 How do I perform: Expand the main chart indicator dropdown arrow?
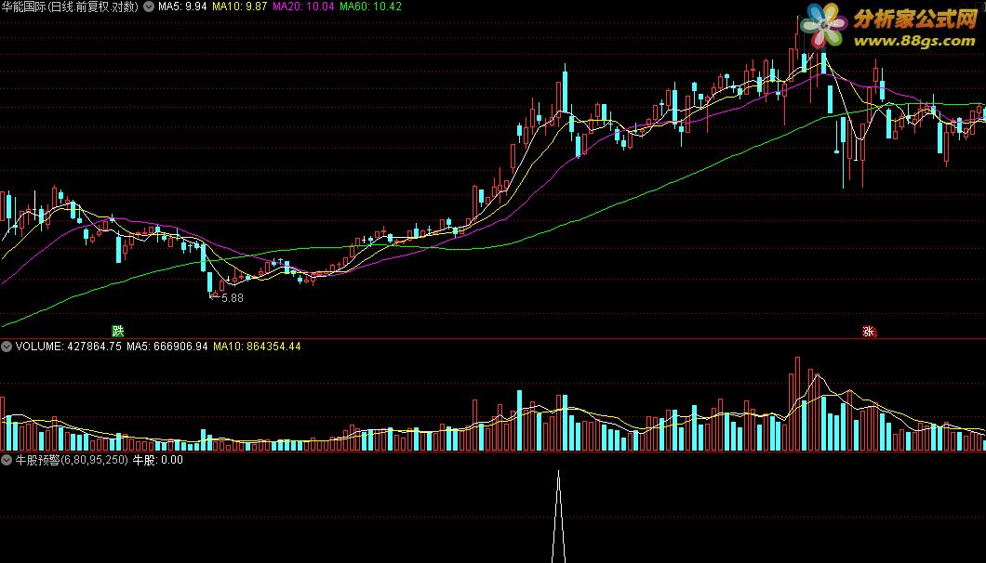[x=149, y=7]
